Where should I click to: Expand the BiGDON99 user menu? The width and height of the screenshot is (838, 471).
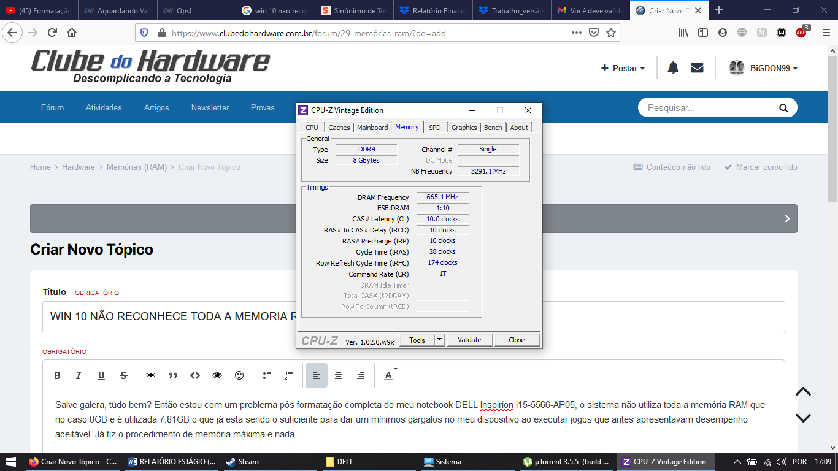764,68
